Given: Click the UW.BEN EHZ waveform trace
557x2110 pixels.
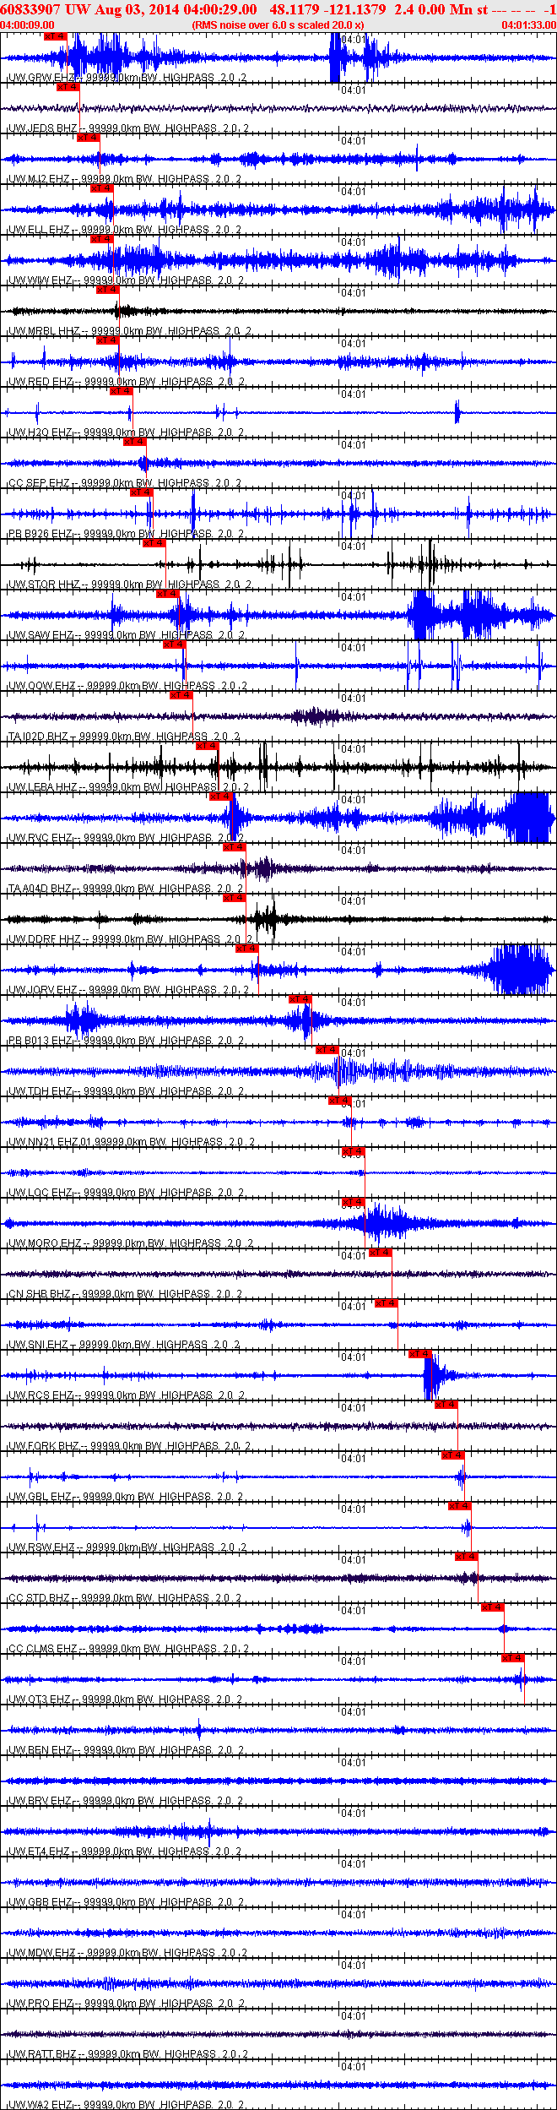Looking at the screenshot, I should [x=278, y=1730].
